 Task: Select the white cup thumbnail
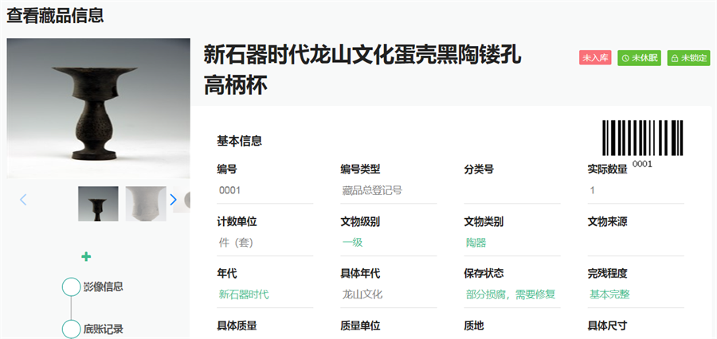pos(146,204)
